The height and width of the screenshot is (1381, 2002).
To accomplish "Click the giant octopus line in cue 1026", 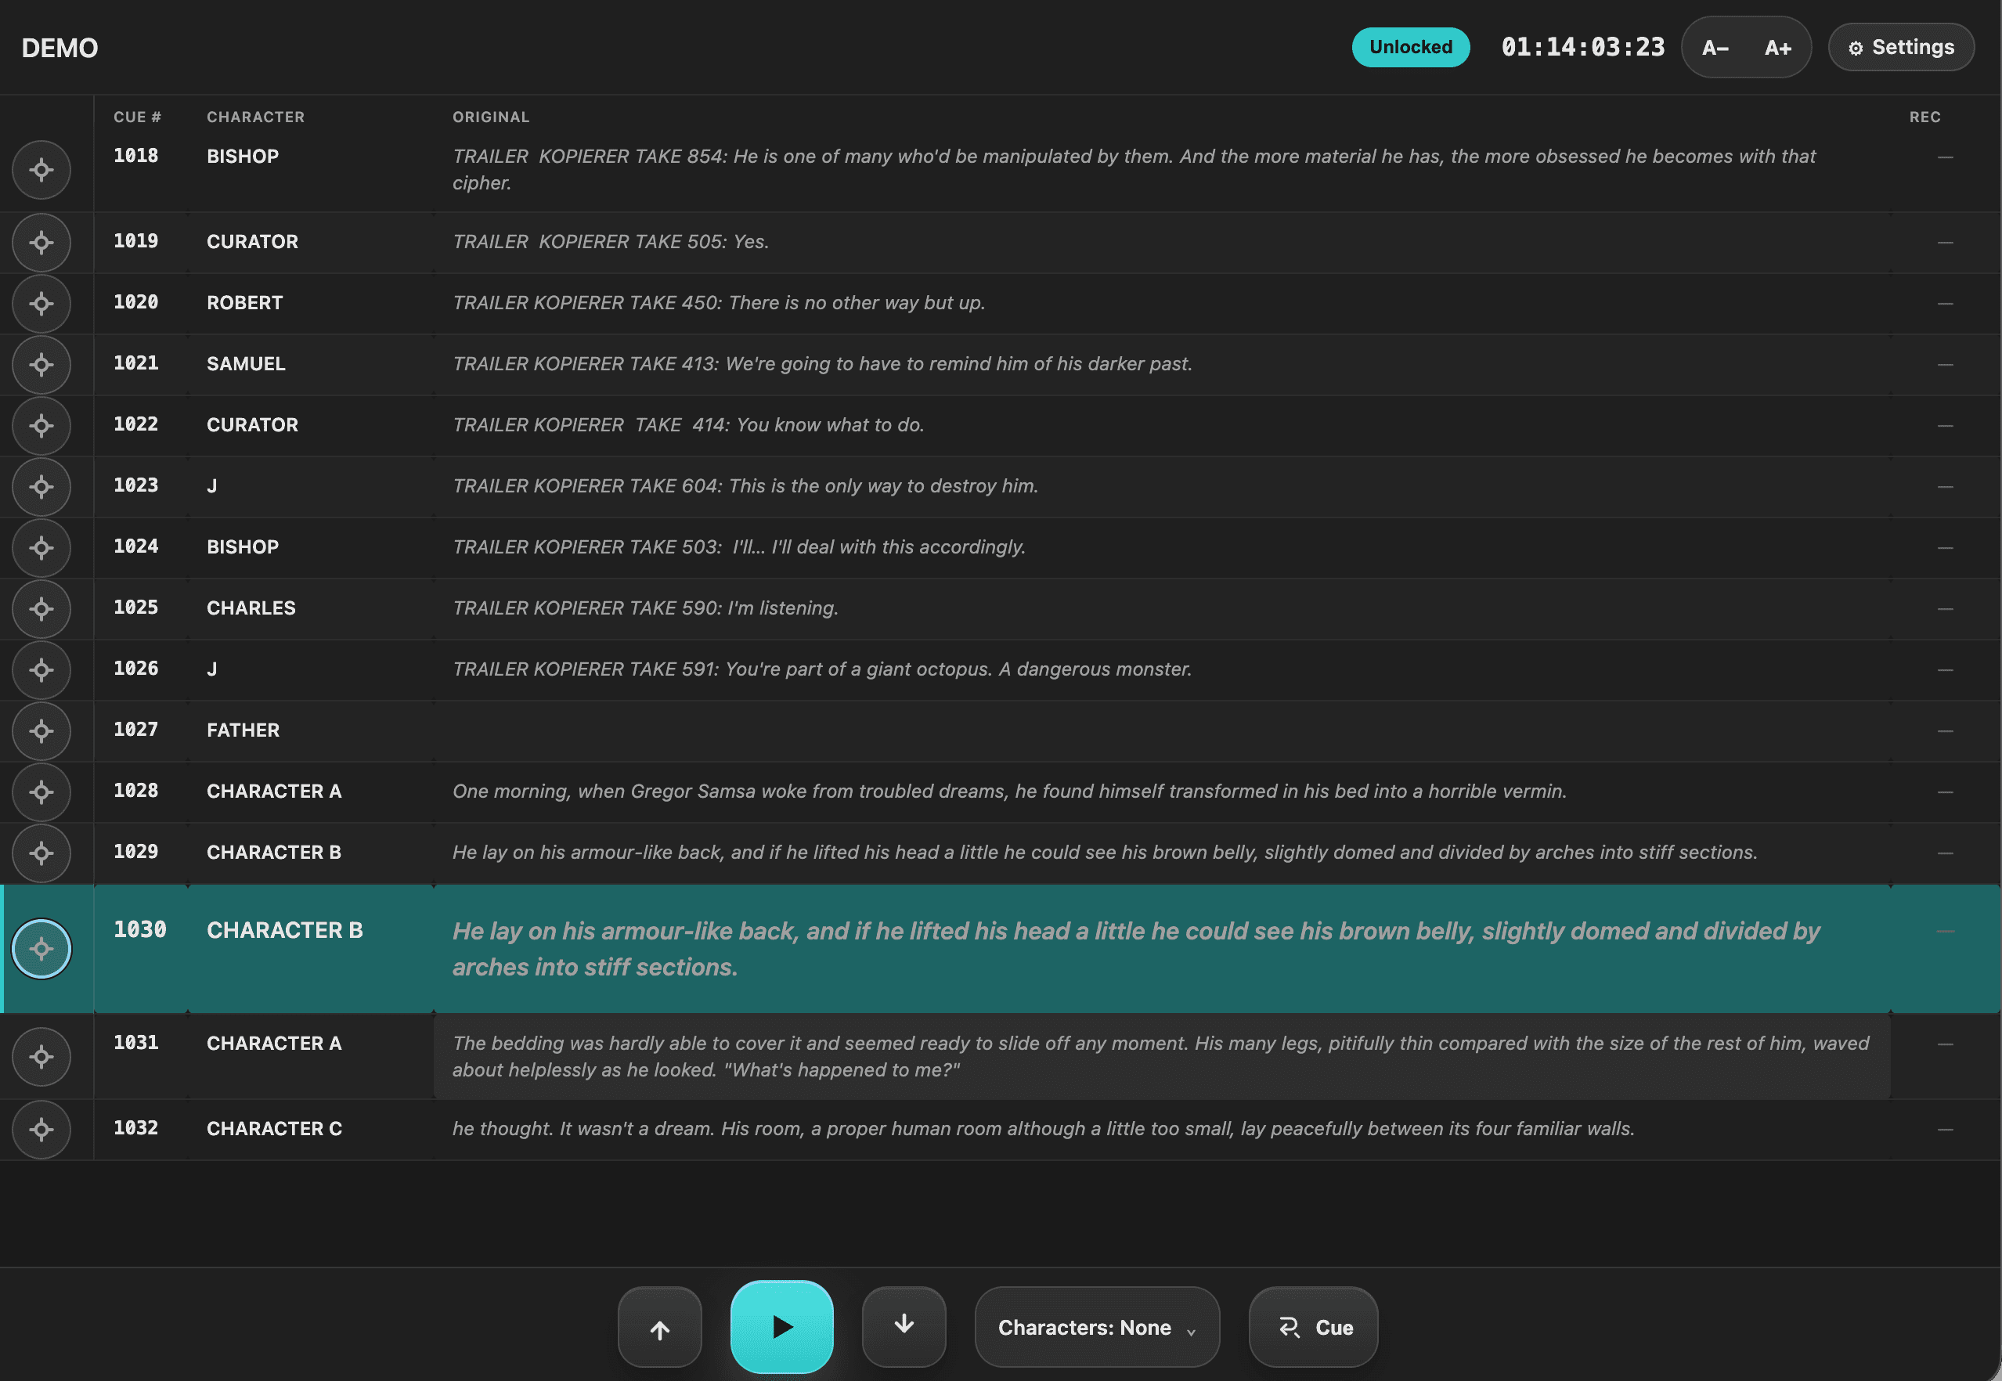I will pyautogui.click(x=822, y=669).
